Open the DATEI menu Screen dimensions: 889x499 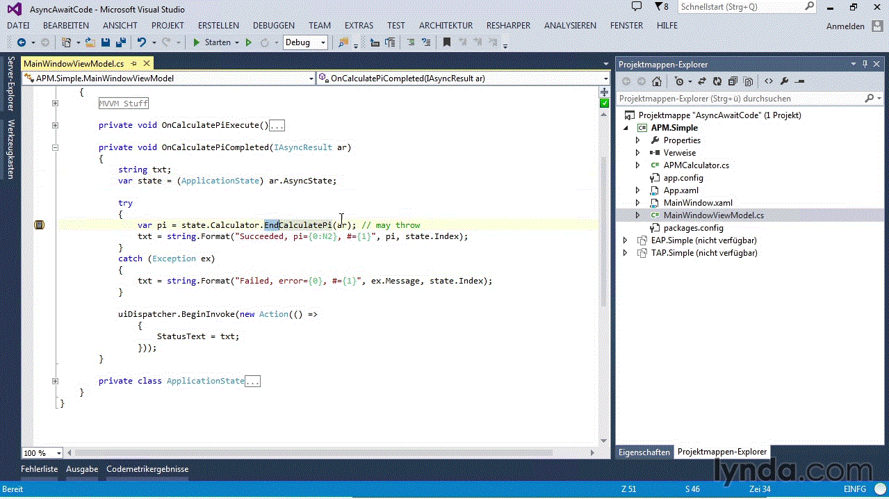tap(18, 25)
